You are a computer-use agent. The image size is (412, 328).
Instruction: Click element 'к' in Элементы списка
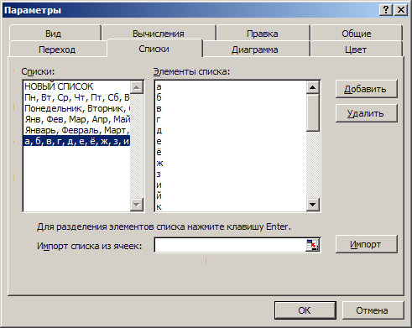[159, 206]
